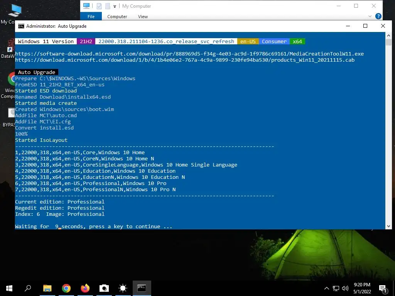
Task: Click the console scrollbar down arrow
Action: click(x=388, y=226)
